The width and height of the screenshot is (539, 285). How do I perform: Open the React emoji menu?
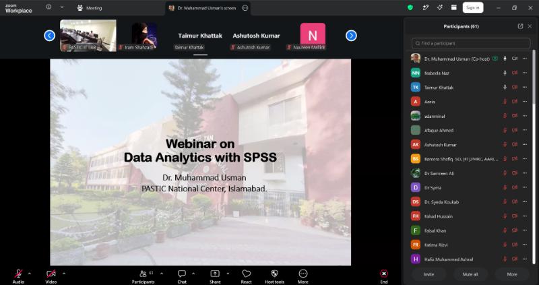[246, 276]
